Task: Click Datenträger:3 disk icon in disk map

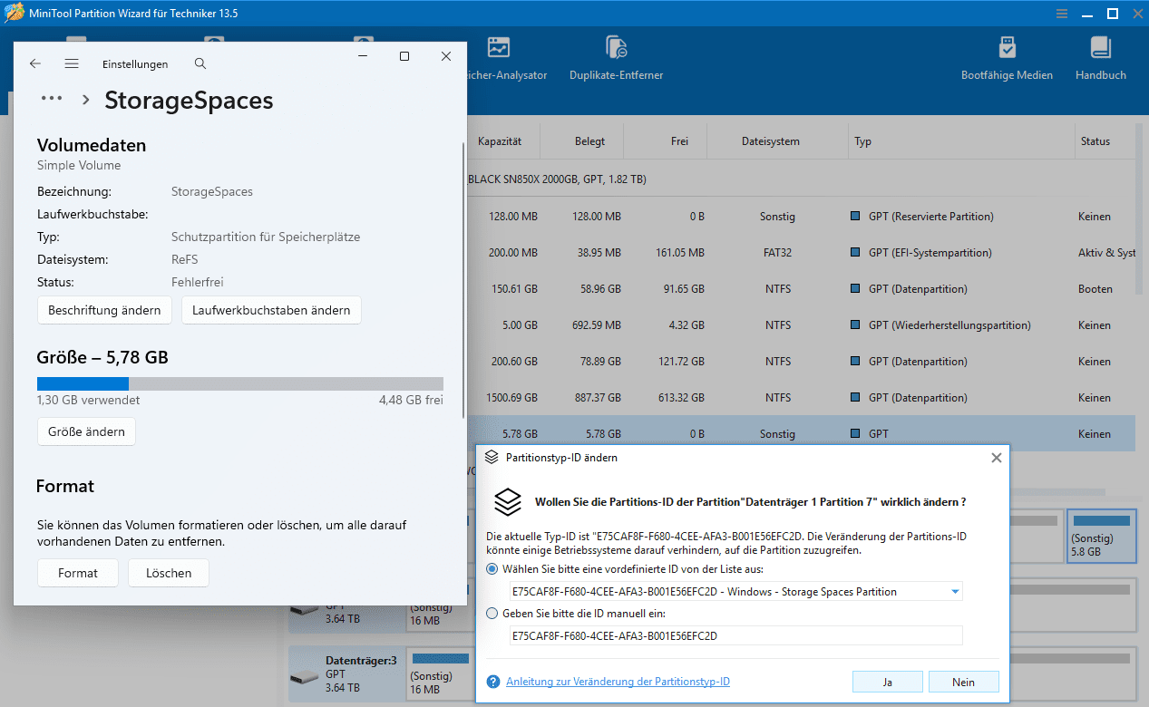Action: [305, 678]
